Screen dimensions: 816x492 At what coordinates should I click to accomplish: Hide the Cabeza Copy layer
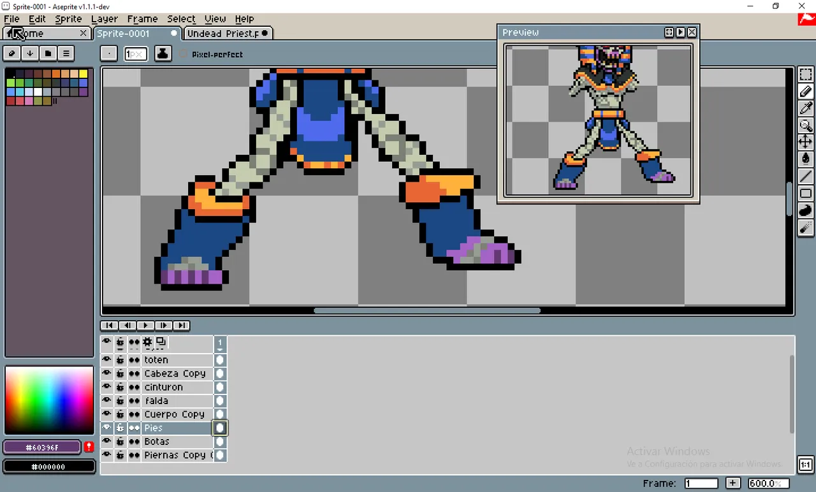point(106,373)
